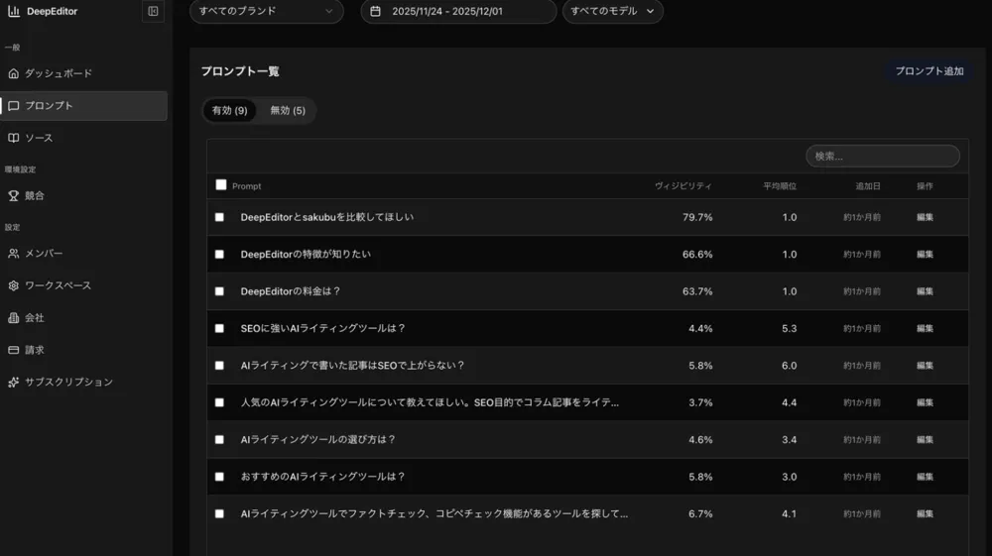Open the ワークスペース sidebar item

pyautogui.click(x=83, y=285)
